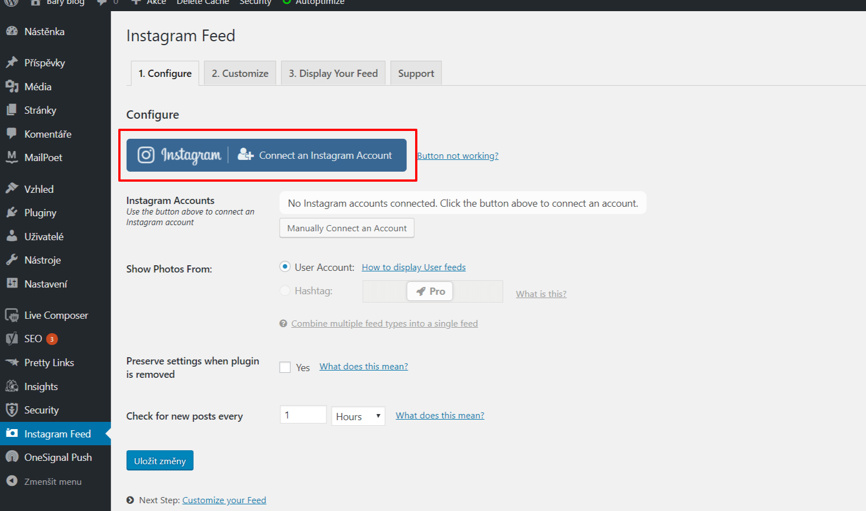Select the User Account radio button
This screenshot has height=511, width=866.
285,267
